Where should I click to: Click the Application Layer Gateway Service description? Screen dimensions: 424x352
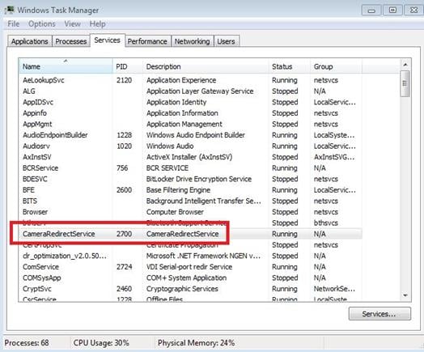200,91
